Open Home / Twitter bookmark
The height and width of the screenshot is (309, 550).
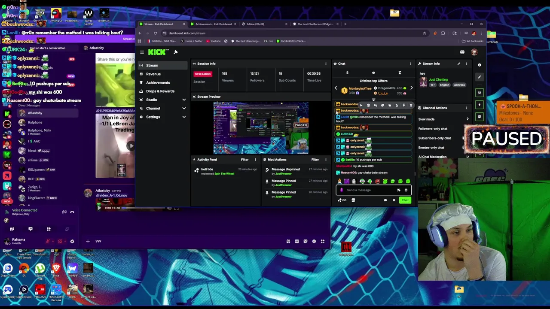click(192, 41)
